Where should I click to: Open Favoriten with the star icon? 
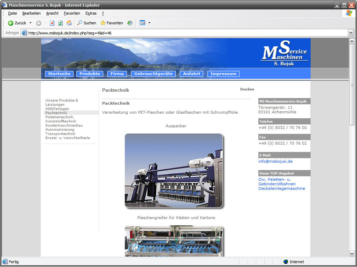click(x=112, y=23)
